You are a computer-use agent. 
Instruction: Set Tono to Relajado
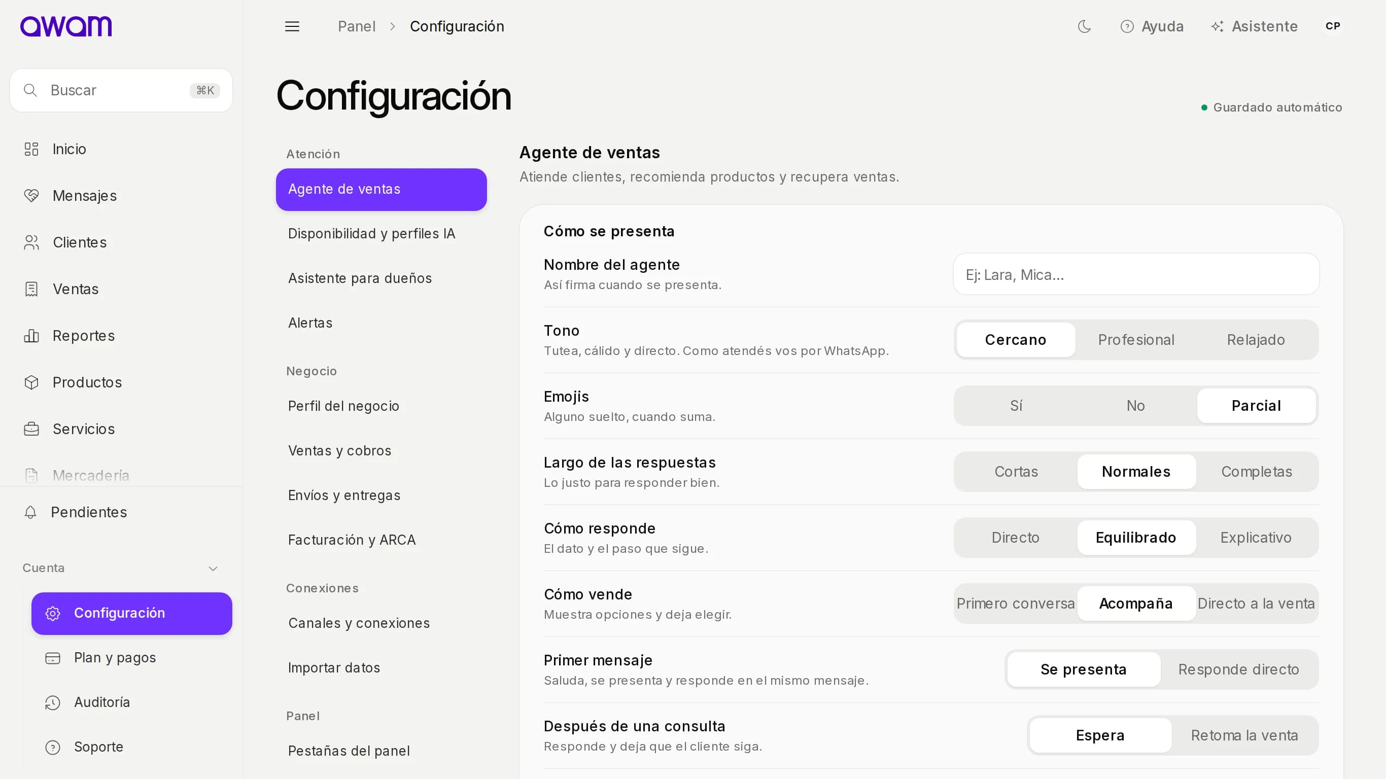1256,340
